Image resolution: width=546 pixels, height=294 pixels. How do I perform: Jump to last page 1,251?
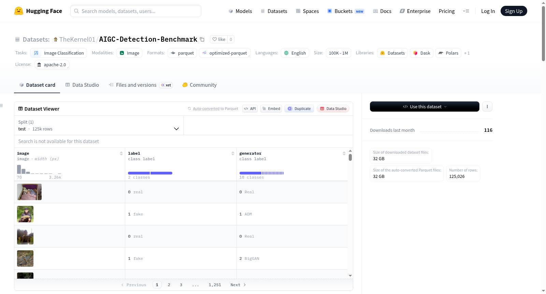(x=215, y=285)
